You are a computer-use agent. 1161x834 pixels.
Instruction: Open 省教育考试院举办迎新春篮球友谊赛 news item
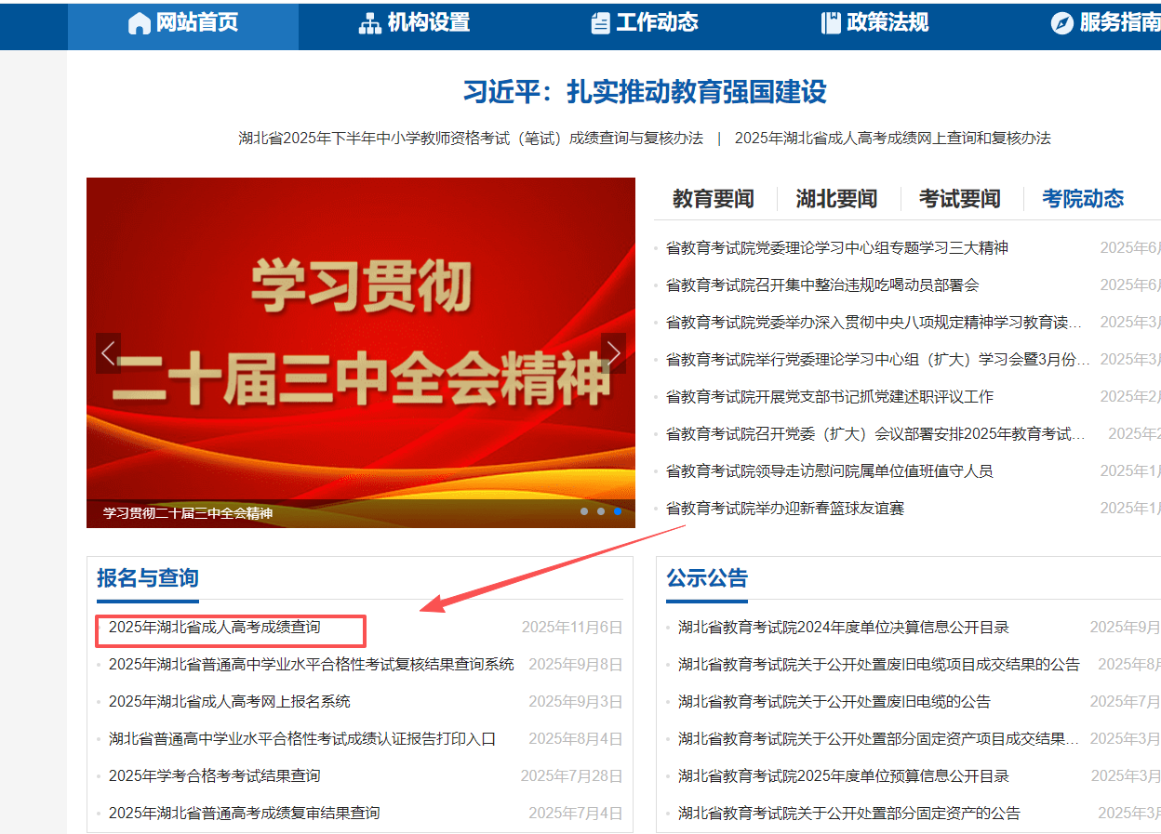point(784,509)
